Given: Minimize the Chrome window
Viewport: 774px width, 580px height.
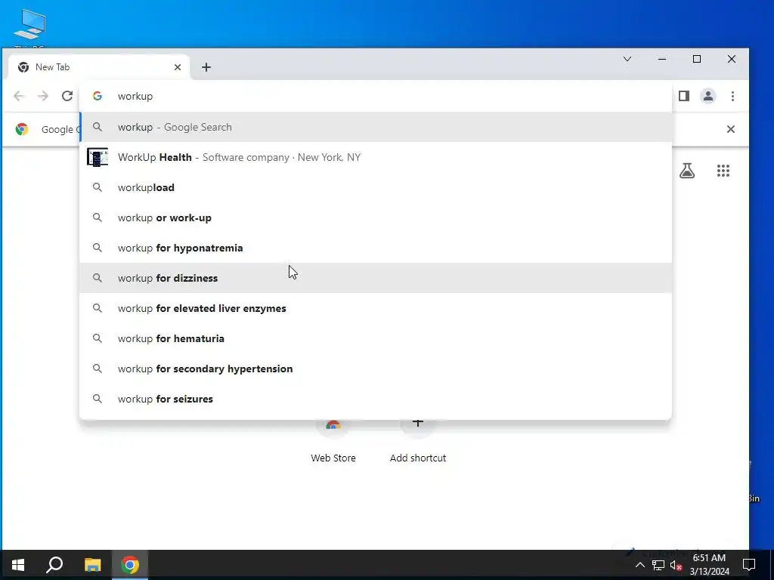Looking at the screenshot, I should point(662,59).
